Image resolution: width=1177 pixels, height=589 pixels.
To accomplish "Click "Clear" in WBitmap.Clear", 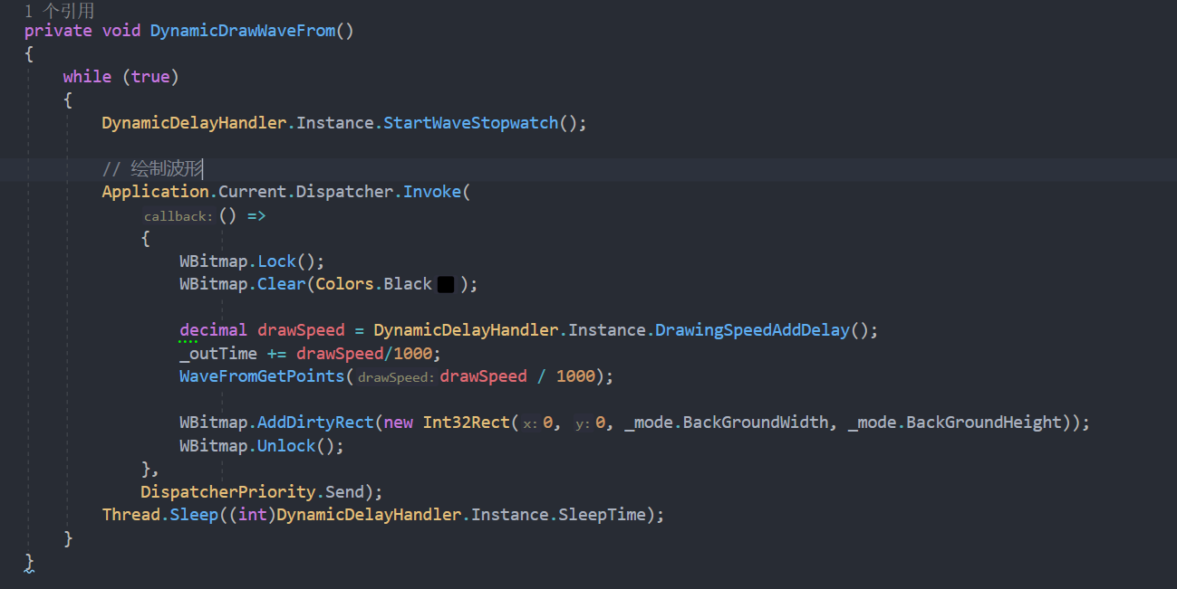I will pyautogui.click(x=282, y=284).
